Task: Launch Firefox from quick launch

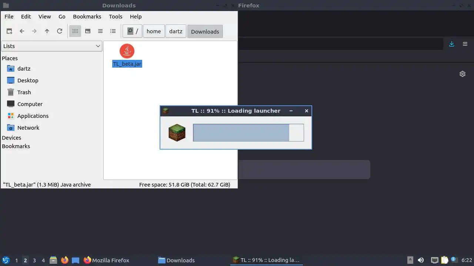Action: [x=64, y=260]
